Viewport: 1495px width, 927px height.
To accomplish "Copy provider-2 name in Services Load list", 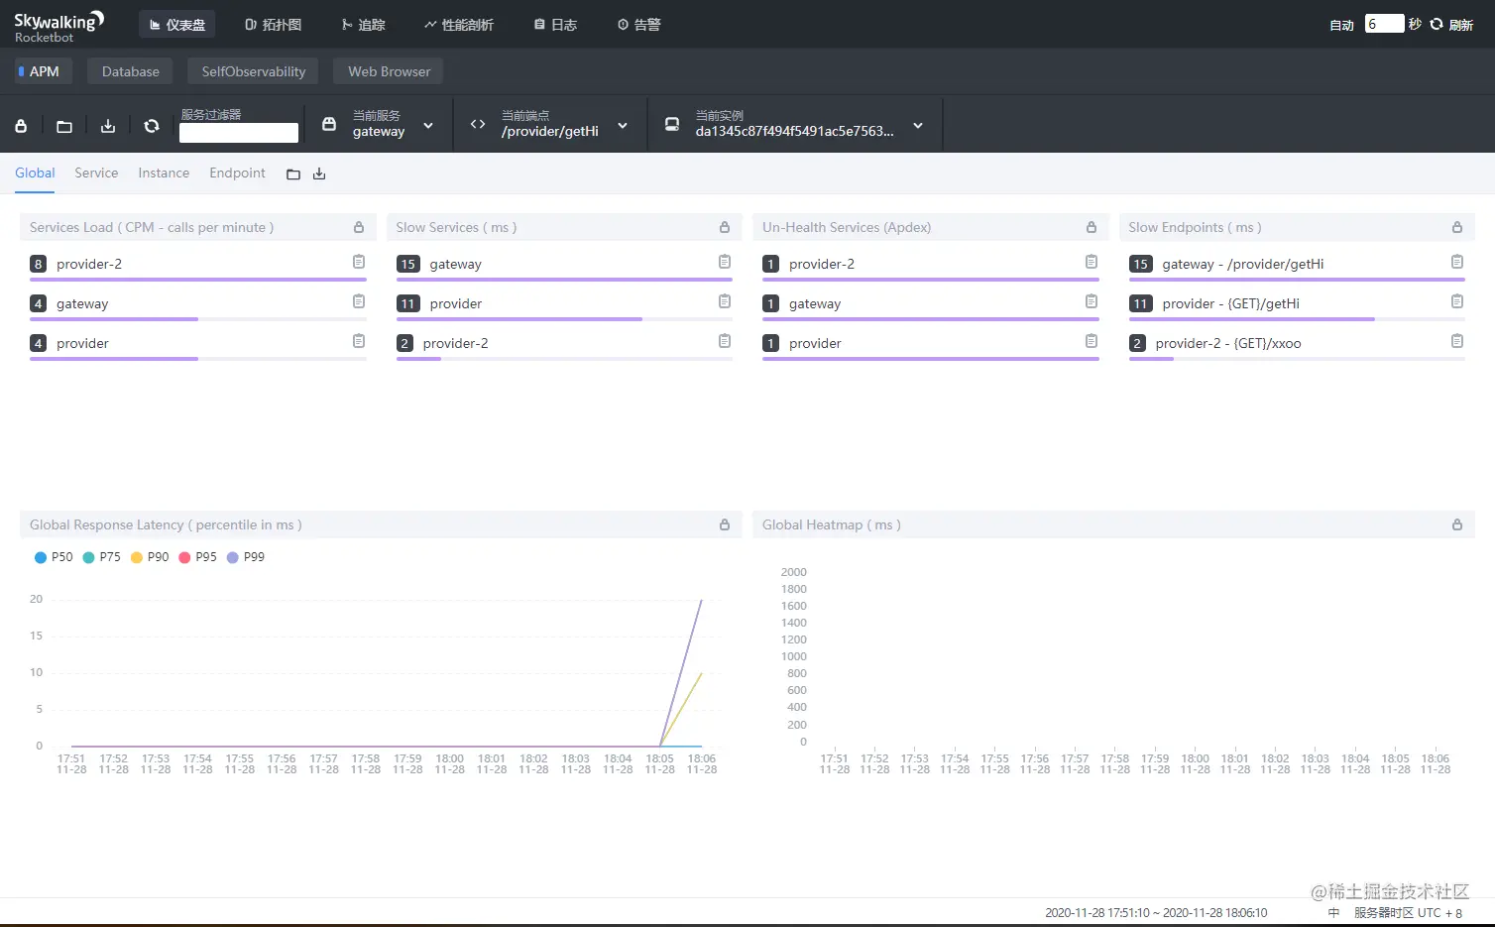I will pyautogui.click(x=359, y=262).
